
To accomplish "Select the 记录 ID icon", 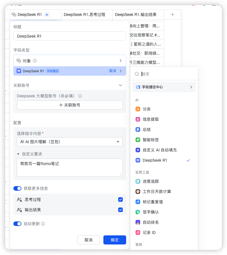I will coord(138,233).
